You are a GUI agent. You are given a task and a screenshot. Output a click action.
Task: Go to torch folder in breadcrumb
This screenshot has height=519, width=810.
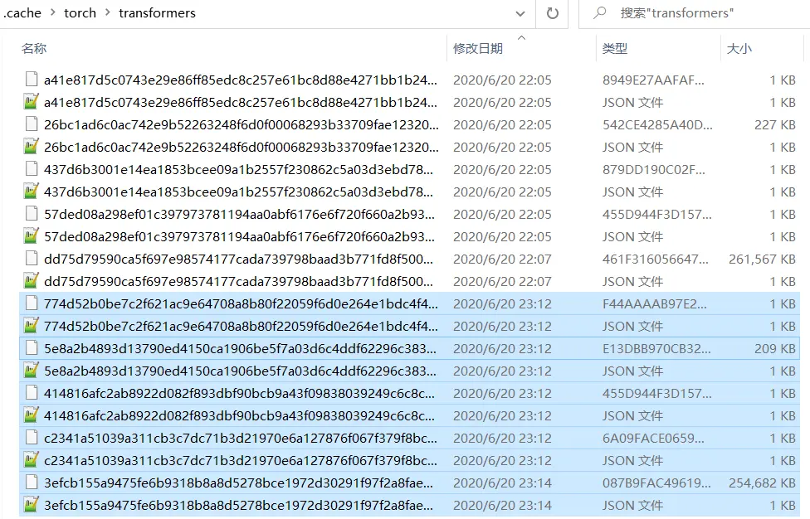(x=80, y=13)
